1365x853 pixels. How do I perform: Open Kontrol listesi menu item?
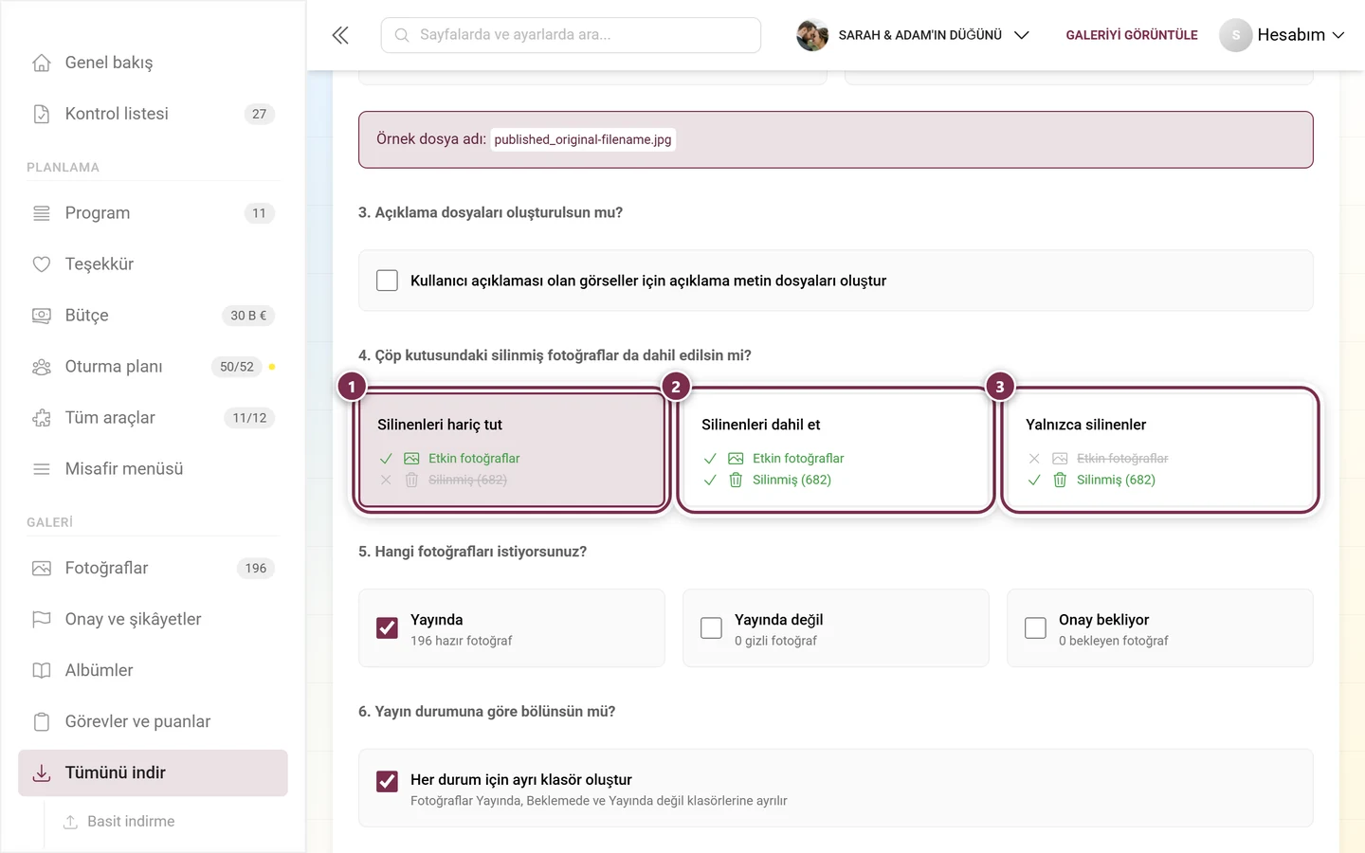[153, 114]
